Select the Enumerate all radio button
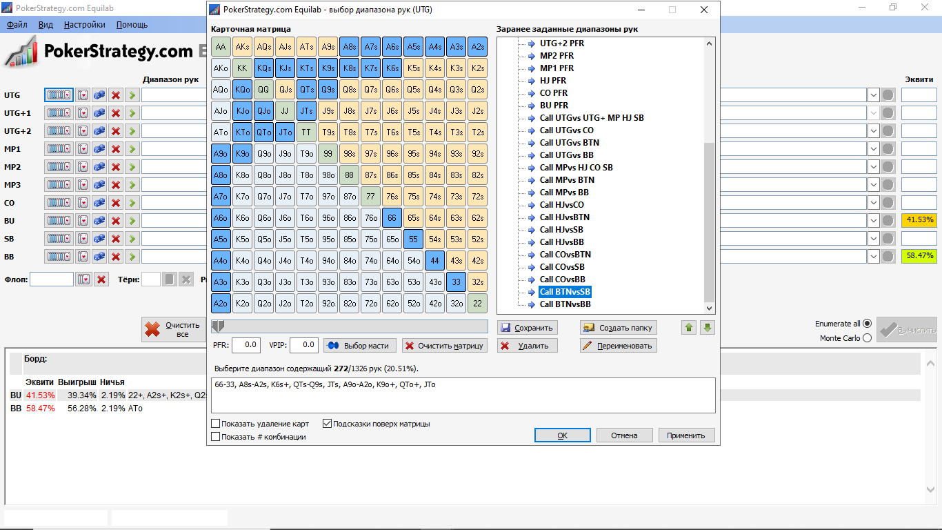Screen dimensions: 942x530 click(867, 324)
